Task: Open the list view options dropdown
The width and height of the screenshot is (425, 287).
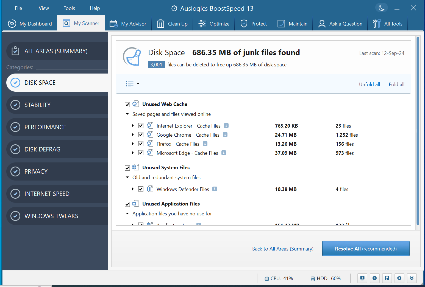Action: tap(133, 84)
